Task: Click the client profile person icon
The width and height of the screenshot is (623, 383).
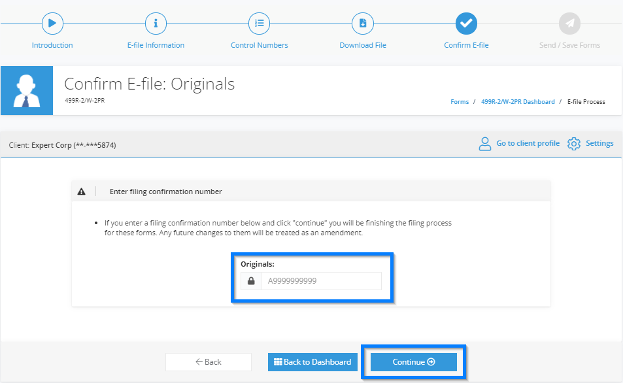Action: 484,144
